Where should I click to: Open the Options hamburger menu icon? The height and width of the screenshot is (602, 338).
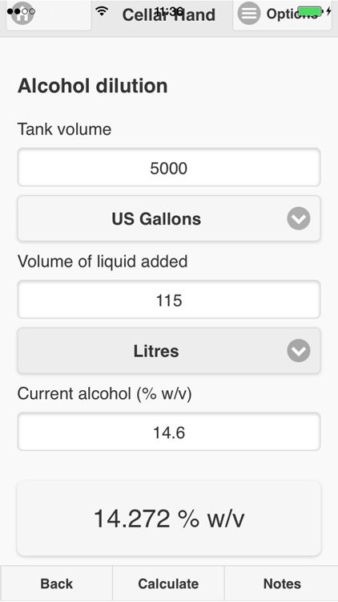pos(249,14)
